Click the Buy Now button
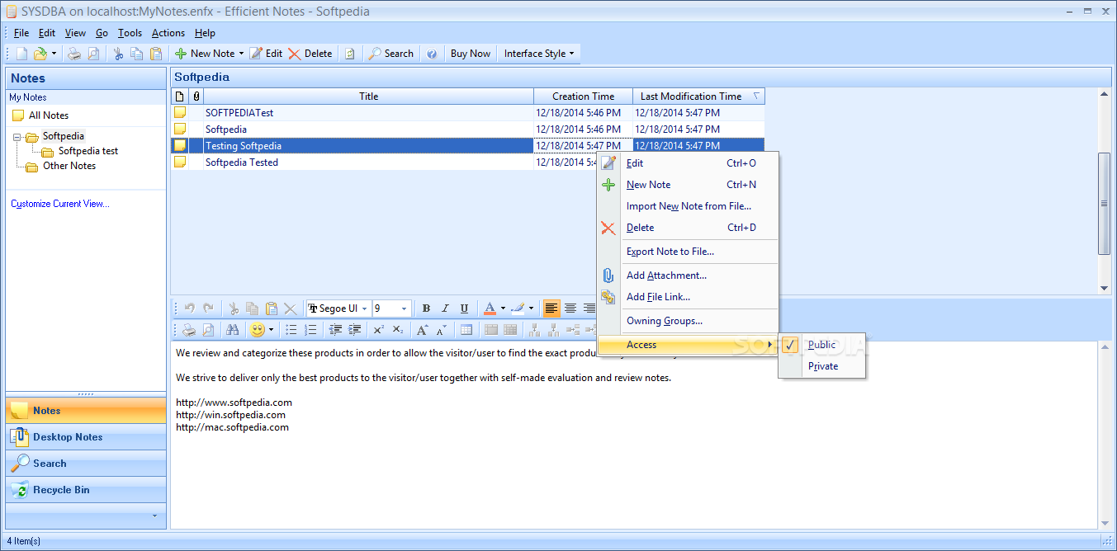 [x=471, y=54]
